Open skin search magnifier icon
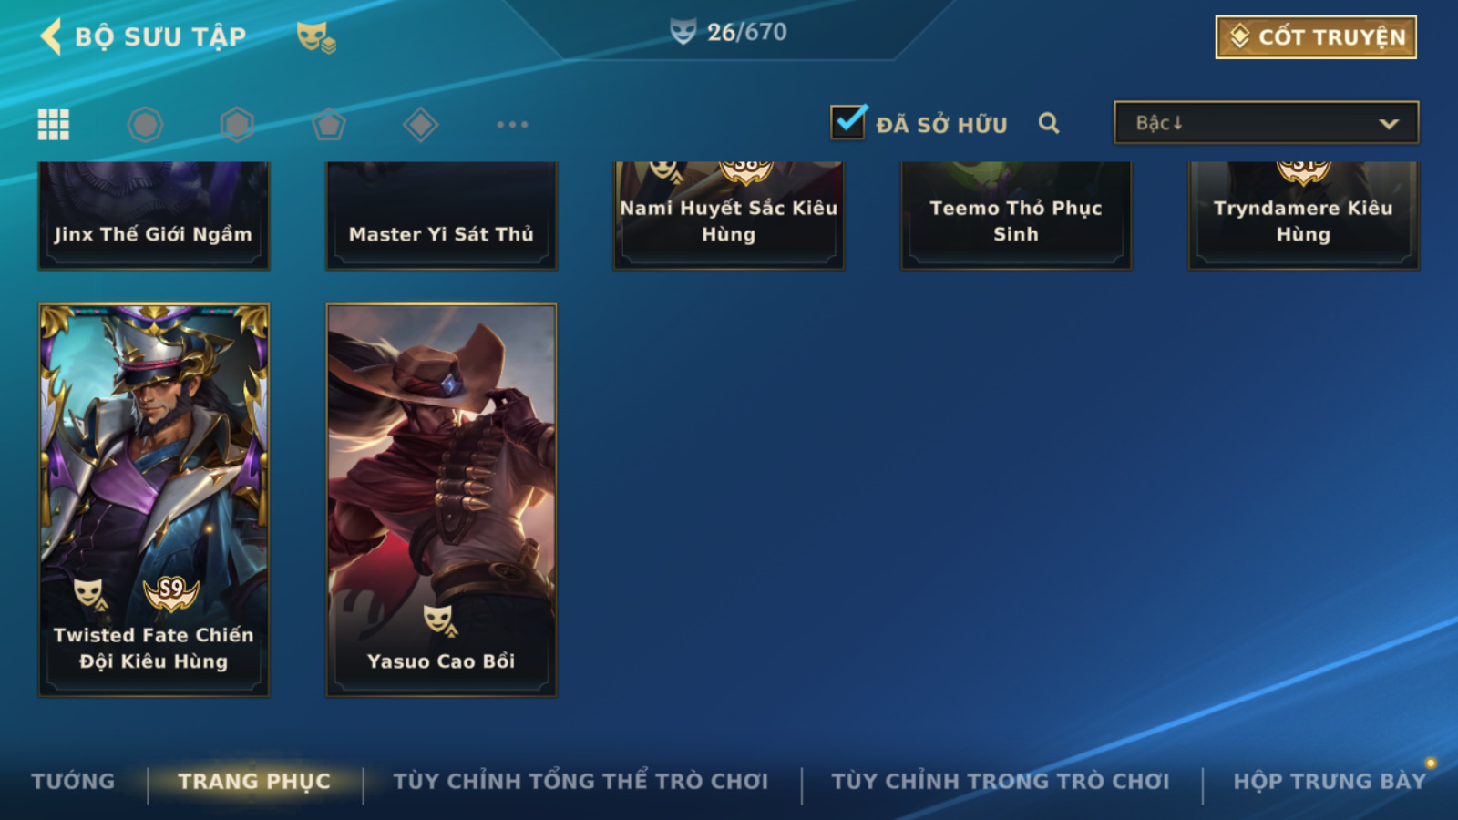 click(x=1049, y=123)
